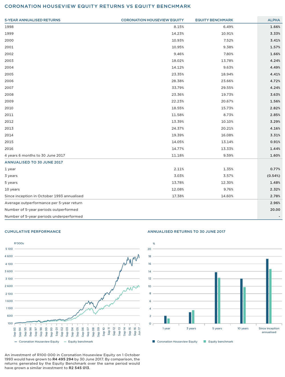This screenshot has height=377, width=285.
Task: Click the 1.56% alpha for 2009
Action: [x=275, y=101]
